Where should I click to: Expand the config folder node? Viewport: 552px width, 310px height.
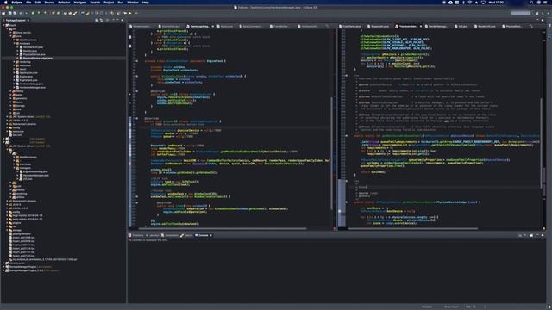tap(8, 127)
